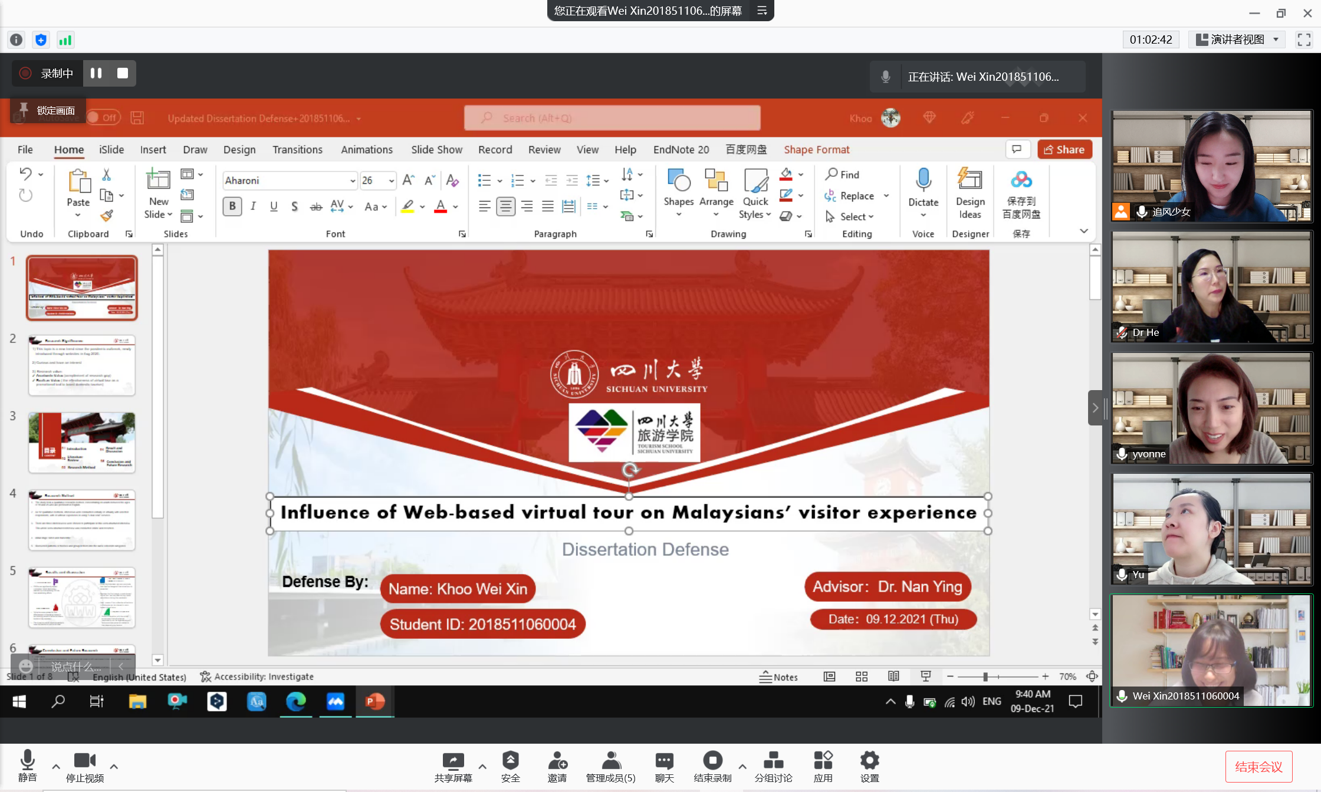
Task: Expand the 演讲者视图 view dropdown
Action: click(x=1276, y=39)
